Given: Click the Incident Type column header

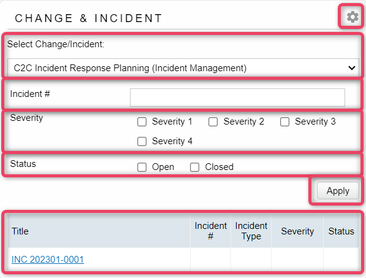Looking at the screenshot, I should [251, 231].
